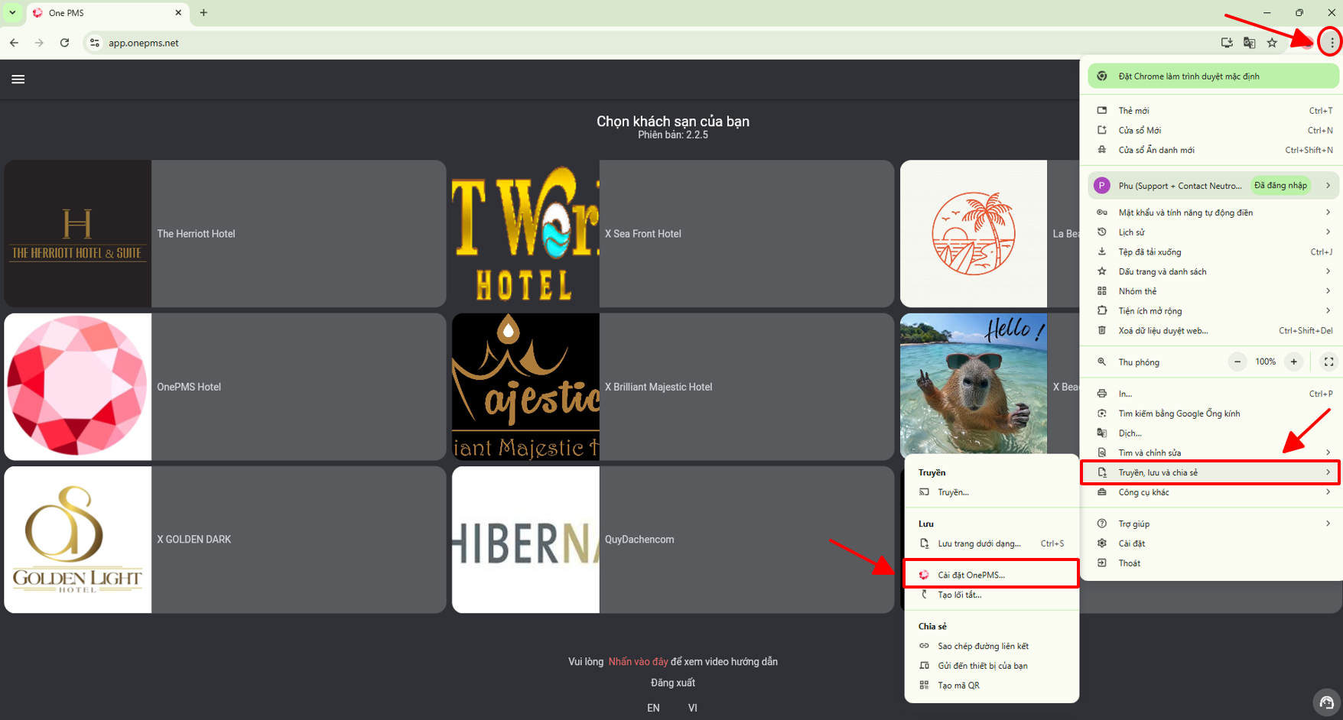This screenshot has height=720, width=1343.
Task: Switch language to EN
Action: coord(653,708)
